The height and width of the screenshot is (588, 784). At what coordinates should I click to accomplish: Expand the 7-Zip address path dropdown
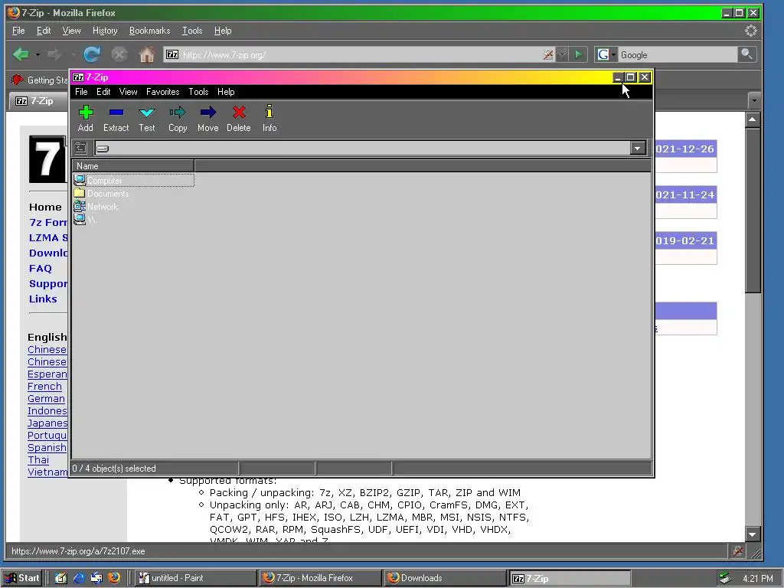[x=638, y=148]
